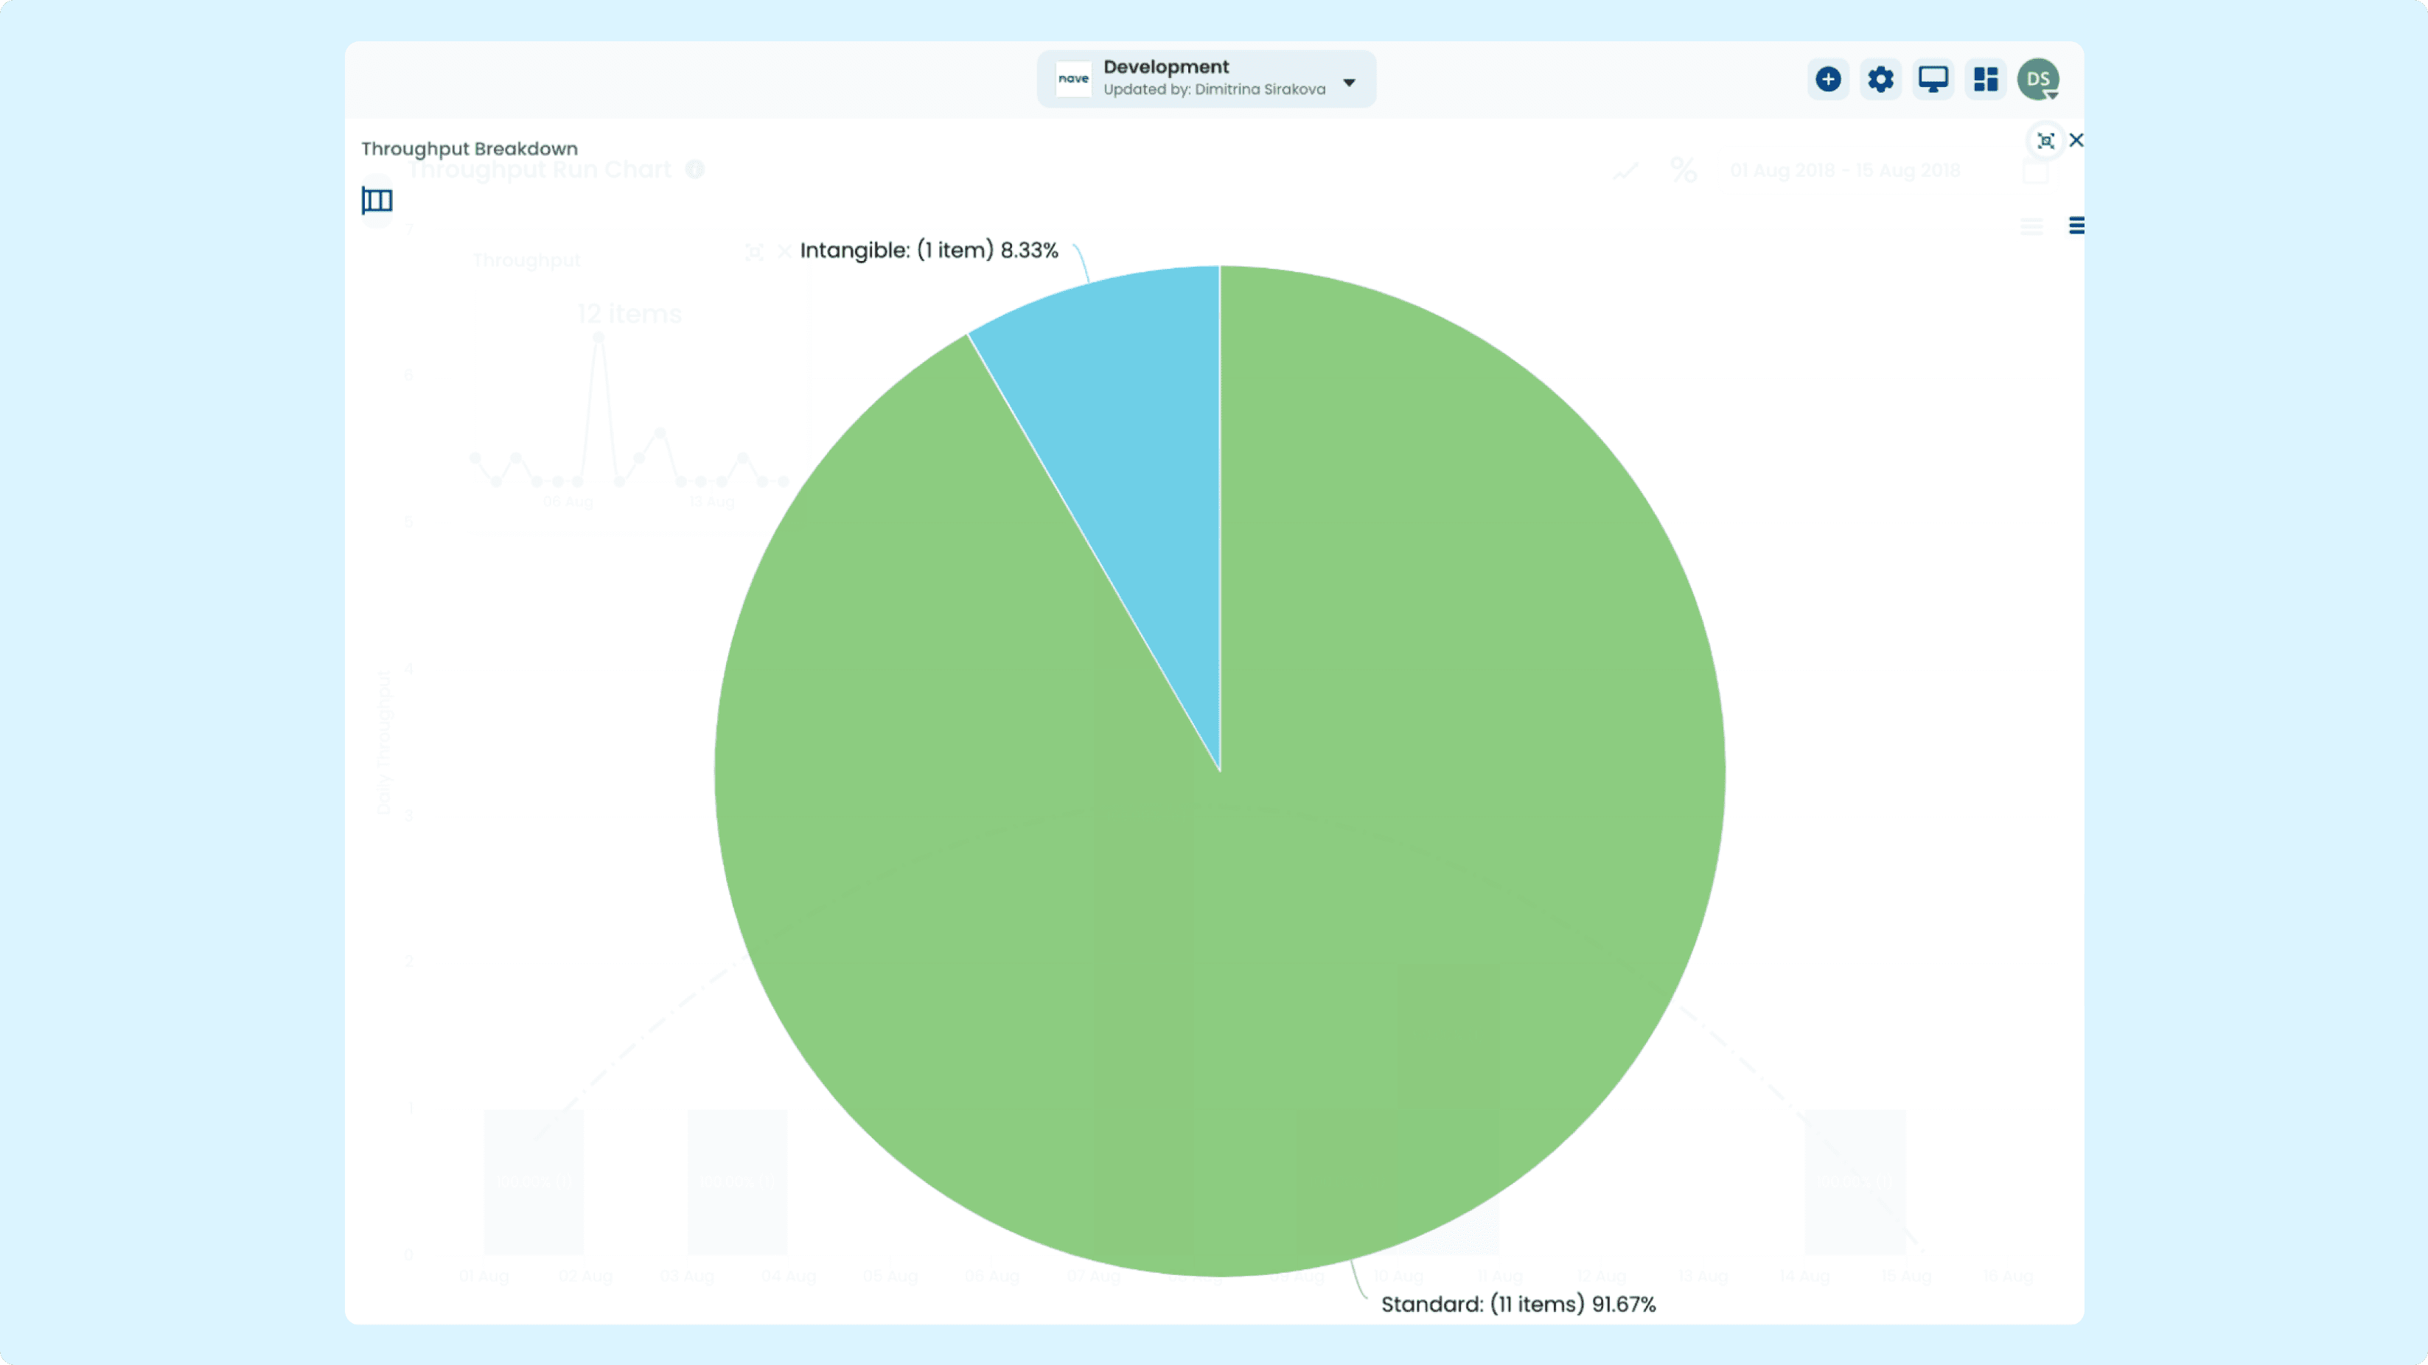
Task: Open settings via the gear icon
Action: (x=1880, y=79)
